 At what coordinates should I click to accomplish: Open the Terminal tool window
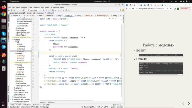click(x=37, y=105)
